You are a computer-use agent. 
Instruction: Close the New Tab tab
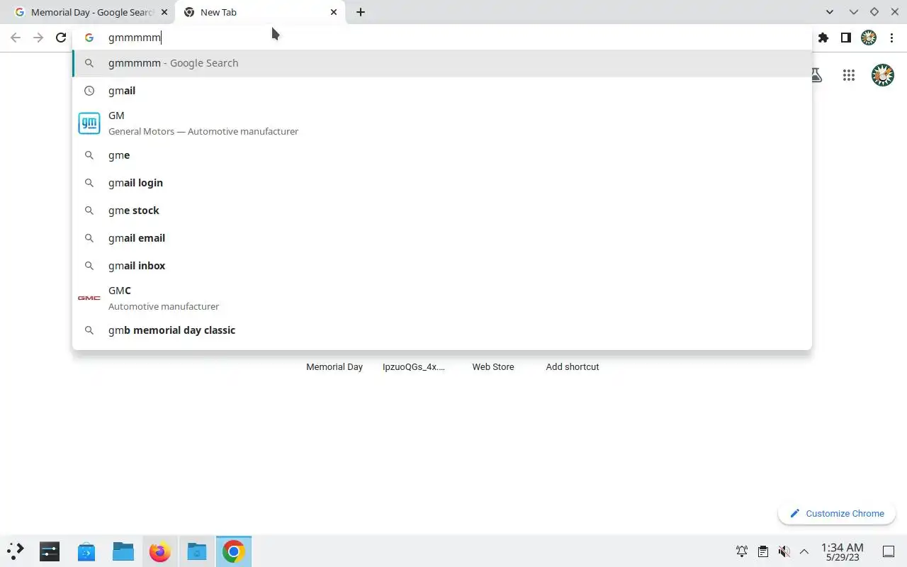[x=334, y=12]
